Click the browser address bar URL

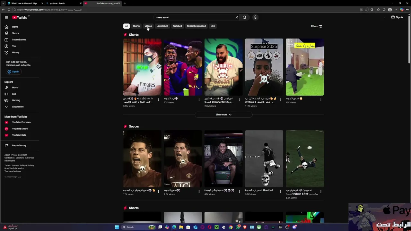point(50,10)
